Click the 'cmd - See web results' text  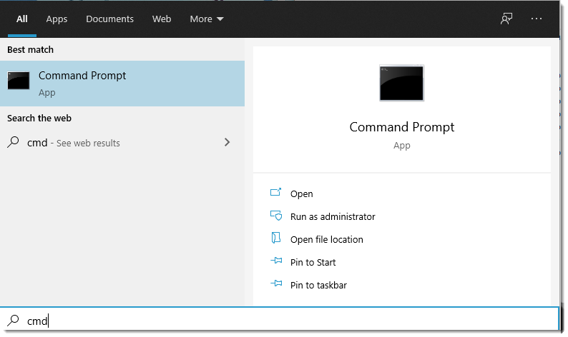point(74,143)
